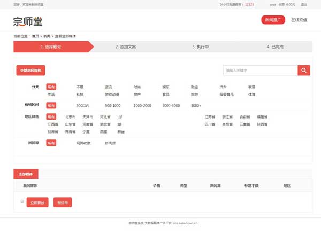Choose the 2000-3000 price range
This screenshot has width=321, height=242.
click(171, 105)
